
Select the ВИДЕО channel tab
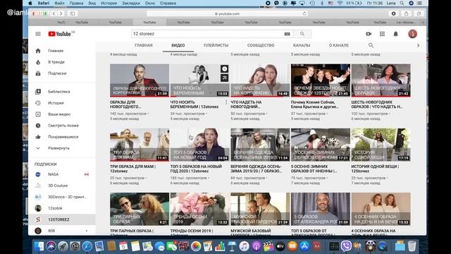point(178,45)
